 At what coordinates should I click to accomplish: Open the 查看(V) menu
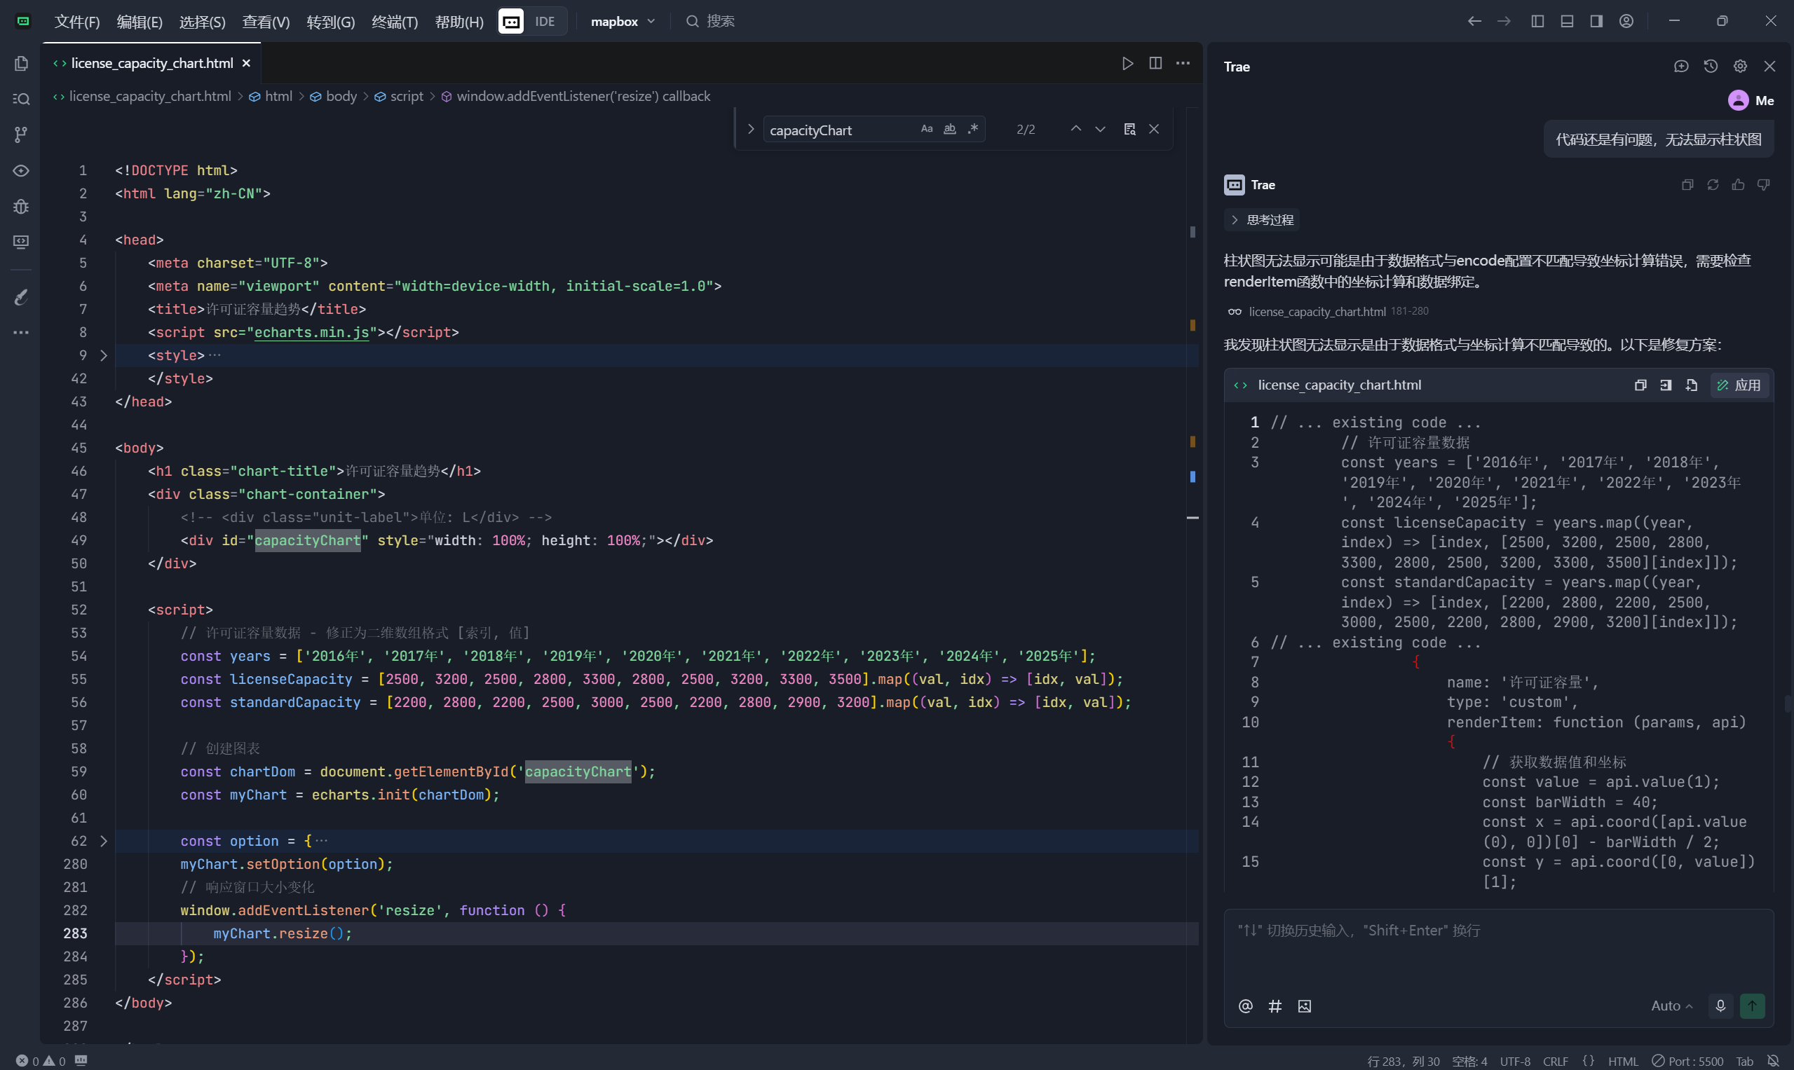266,22
